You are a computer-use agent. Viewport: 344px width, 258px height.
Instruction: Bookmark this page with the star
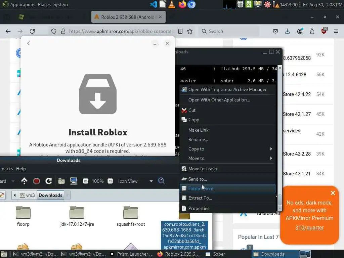click(x=190, y=31)
